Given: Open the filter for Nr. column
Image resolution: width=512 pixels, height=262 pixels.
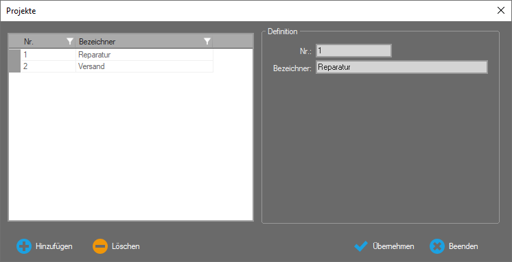Looking at the screenshot, I should (x=70, y=41).
